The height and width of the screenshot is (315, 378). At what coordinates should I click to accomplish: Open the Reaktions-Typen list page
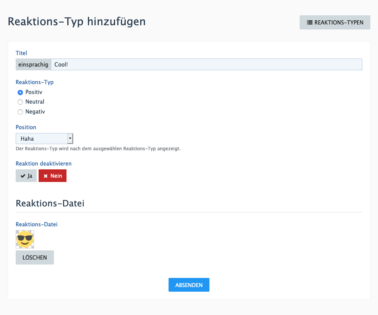[335, 23]
